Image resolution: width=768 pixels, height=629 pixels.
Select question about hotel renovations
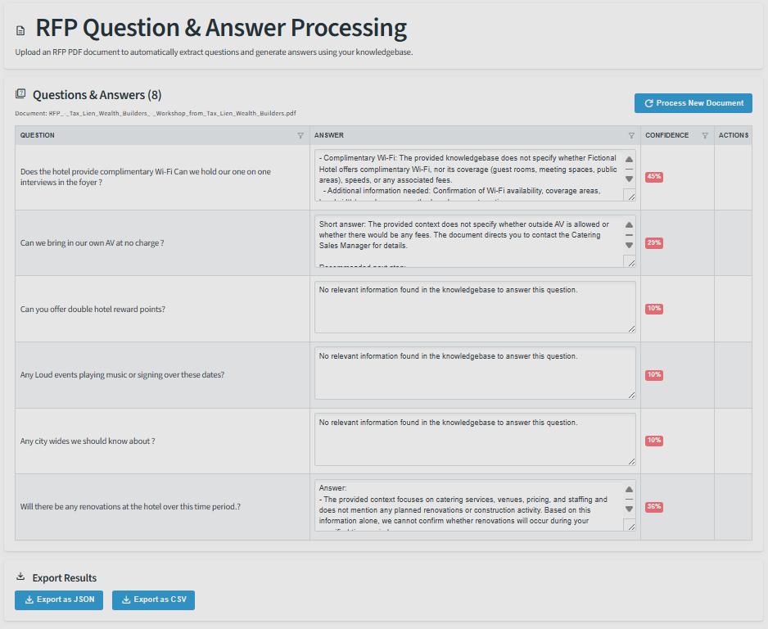click(x=130, y=506)
